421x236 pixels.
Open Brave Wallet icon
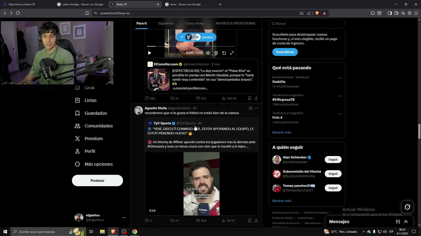(396, 13)
